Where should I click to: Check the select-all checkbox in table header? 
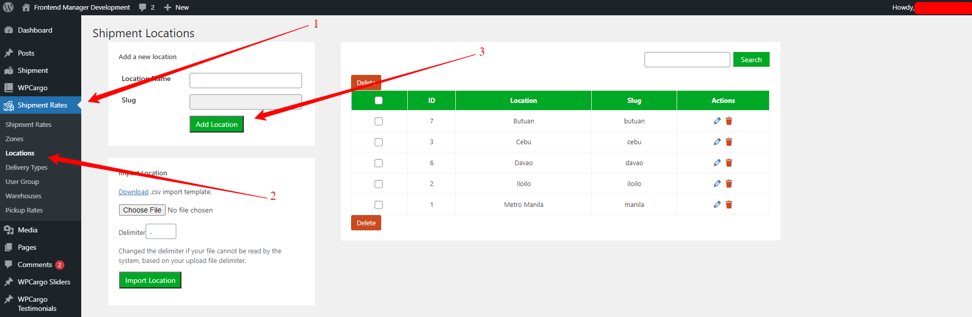(379, 100)
